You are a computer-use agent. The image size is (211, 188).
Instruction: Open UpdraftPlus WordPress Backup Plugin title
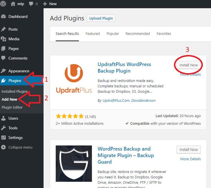[124, 68]
